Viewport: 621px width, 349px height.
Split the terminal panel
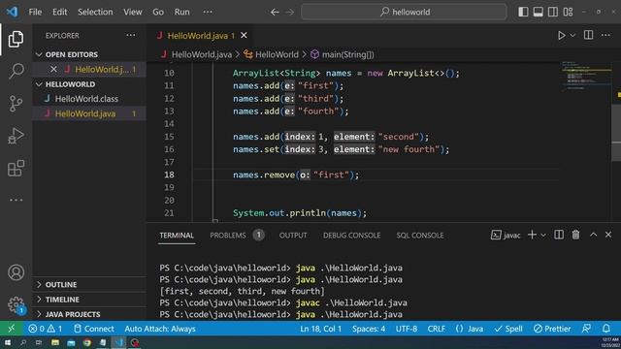coord(559,235)
